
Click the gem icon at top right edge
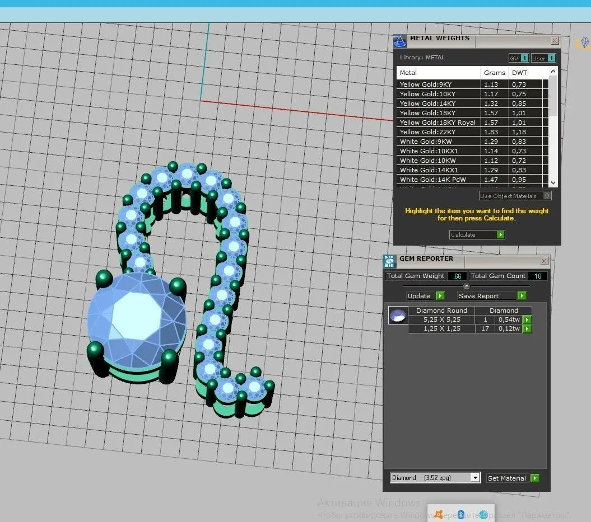[x=585, y=42]
